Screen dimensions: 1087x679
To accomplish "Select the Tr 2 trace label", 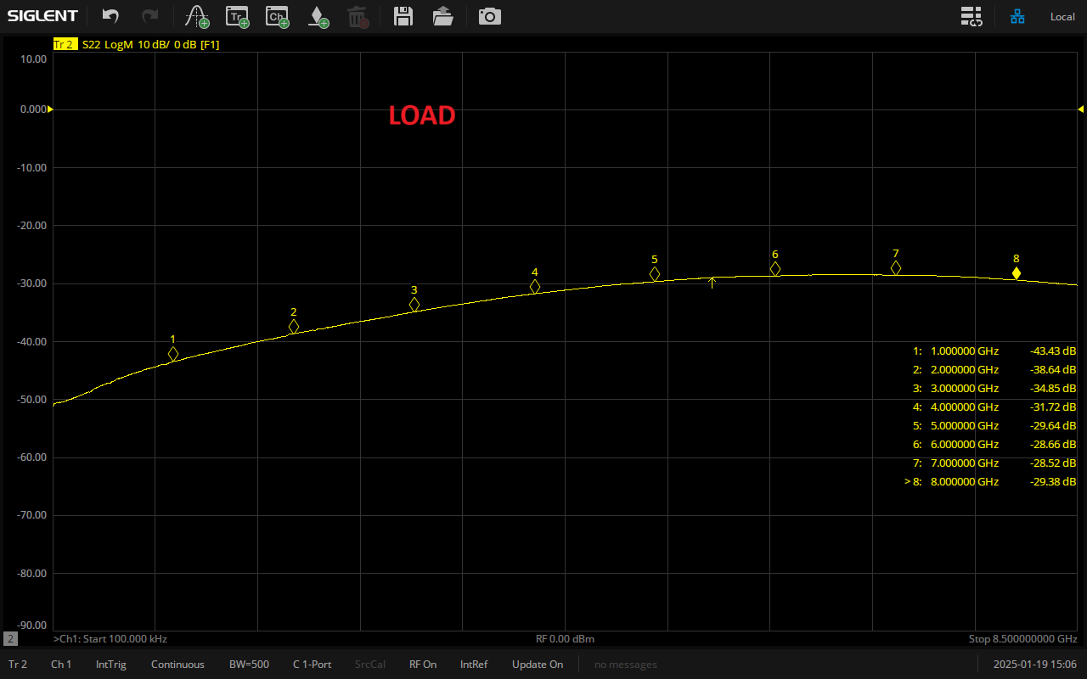I will [x=65, y=44].
